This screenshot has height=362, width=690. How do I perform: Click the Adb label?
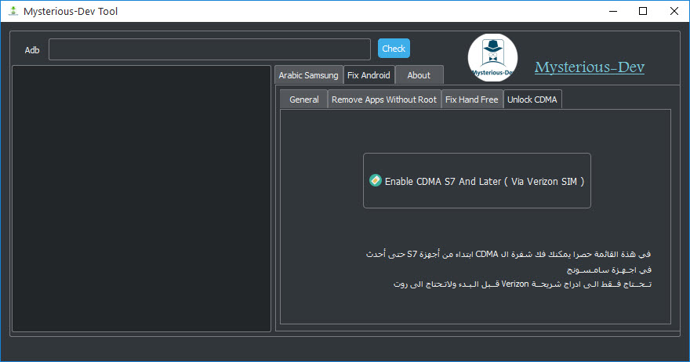tap(32, 50)
